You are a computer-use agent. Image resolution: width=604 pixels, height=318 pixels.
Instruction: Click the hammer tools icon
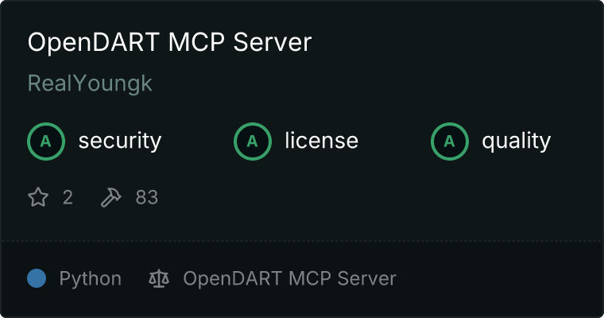(111, 197)
